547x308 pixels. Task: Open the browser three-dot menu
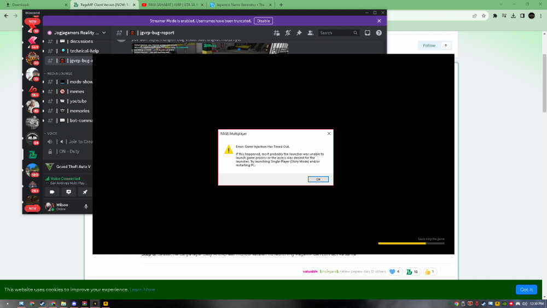coord(541,16)
